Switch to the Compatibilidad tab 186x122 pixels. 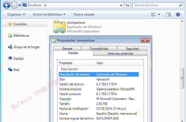pyautogui.click(x=99, y=48)
